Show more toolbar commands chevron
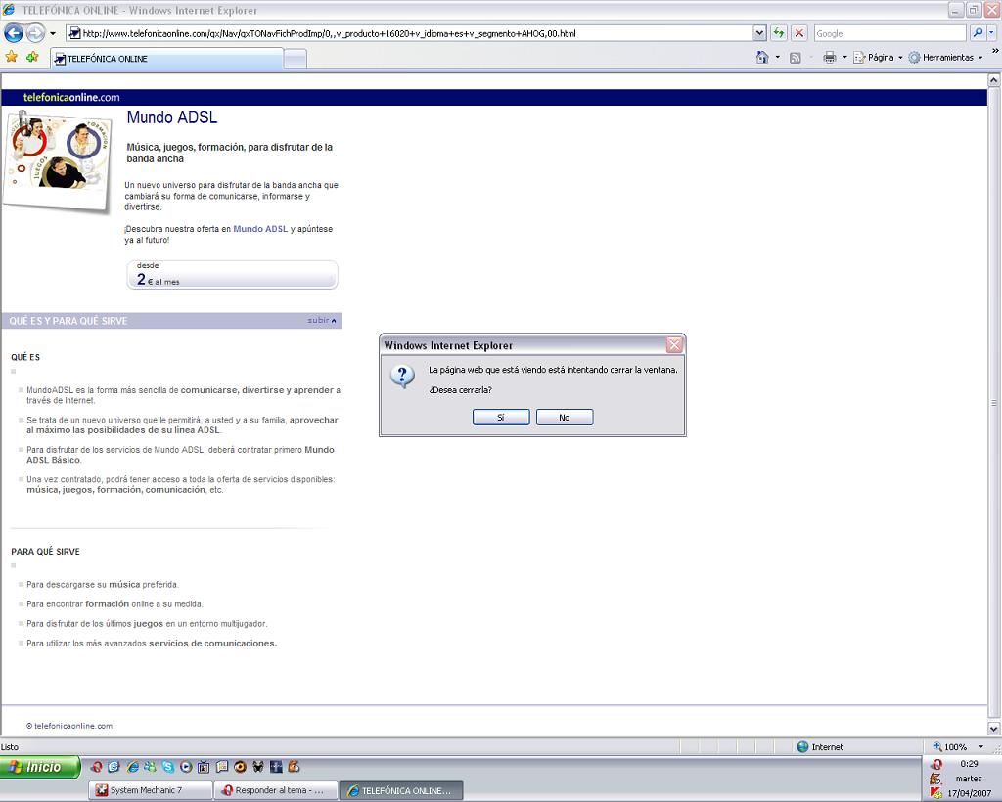This screenshot has height=802, width=1002. tap(995, 51)
